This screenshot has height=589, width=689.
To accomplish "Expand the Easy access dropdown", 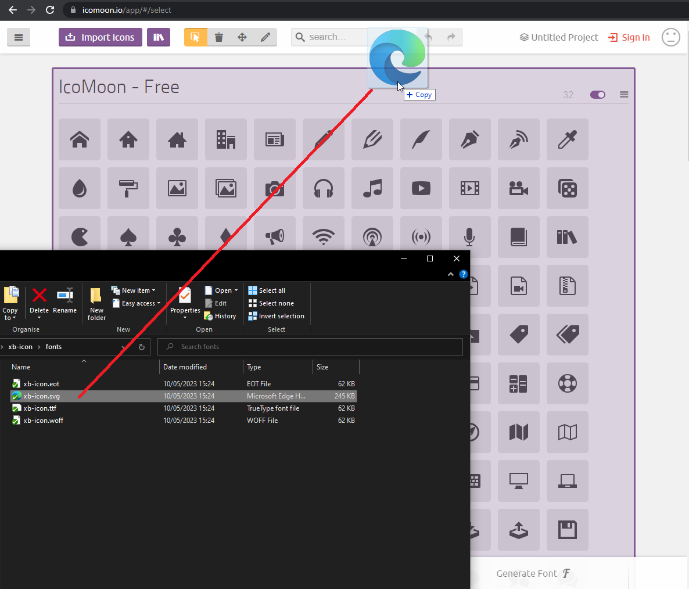I will coord(136,303).
